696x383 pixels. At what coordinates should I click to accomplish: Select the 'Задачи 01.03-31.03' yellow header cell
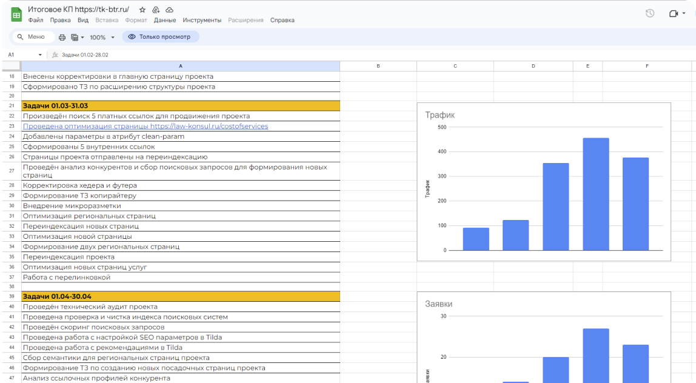[181, 106]
